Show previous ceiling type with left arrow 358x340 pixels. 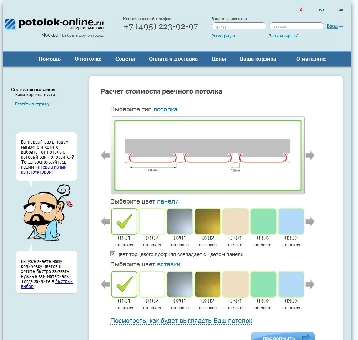pyautogui.click(x=106, y=155)
